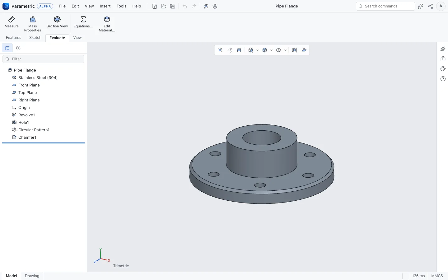Create a new document with the page-plus icon
Viewport: 448px width, 280px height.
[x=155, y=6]
